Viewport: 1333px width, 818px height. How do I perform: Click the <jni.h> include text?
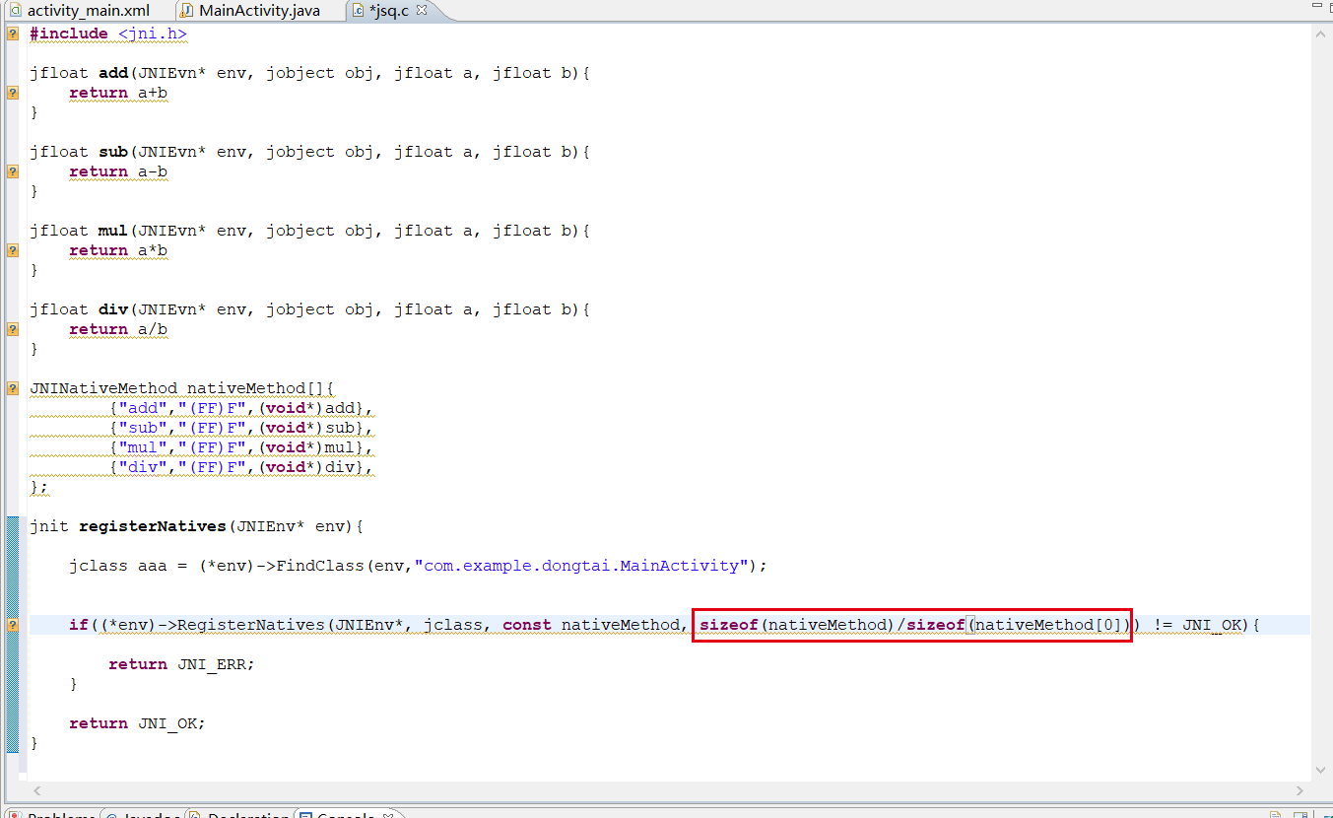(x=152, y=34)
